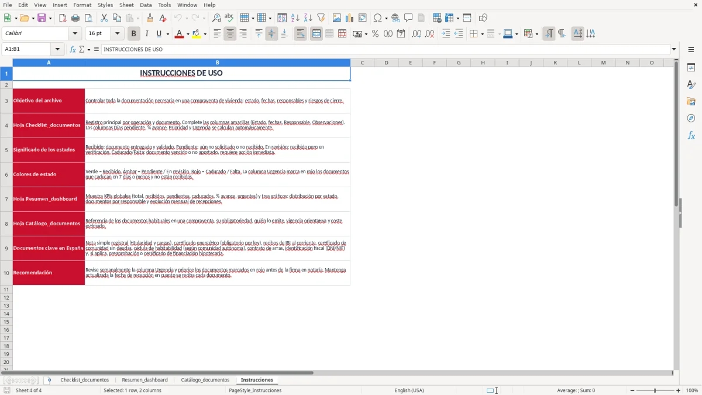The width and height of the screenshot is (702, 395).
Task: Click the Print icon
Action: 75,18
